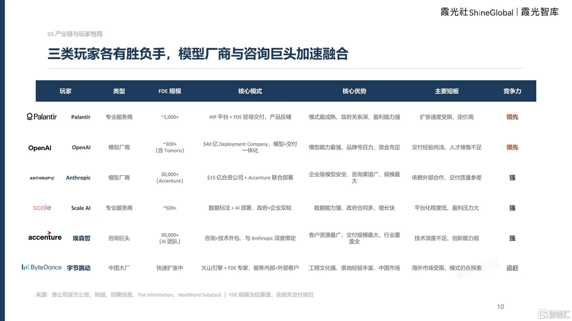Click the 核心优势 column header

coord(354,91)
